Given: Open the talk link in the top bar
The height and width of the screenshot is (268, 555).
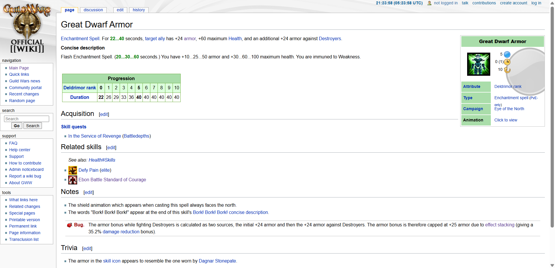Looking at the screenshot, I should 465,3.
